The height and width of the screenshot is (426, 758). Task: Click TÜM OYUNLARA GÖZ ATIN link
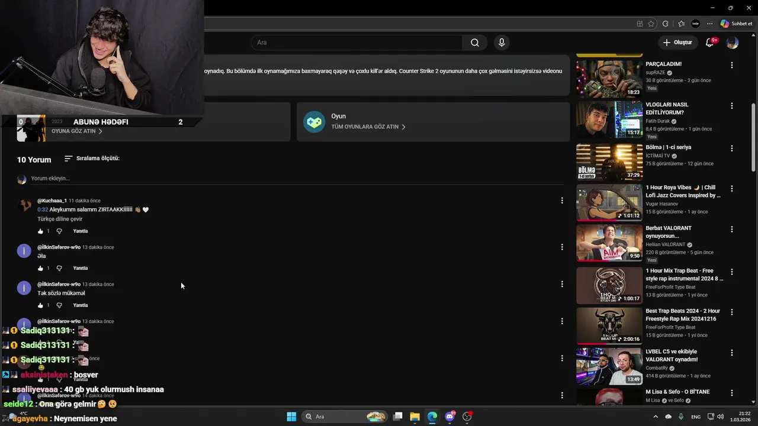tap(368, 127)
